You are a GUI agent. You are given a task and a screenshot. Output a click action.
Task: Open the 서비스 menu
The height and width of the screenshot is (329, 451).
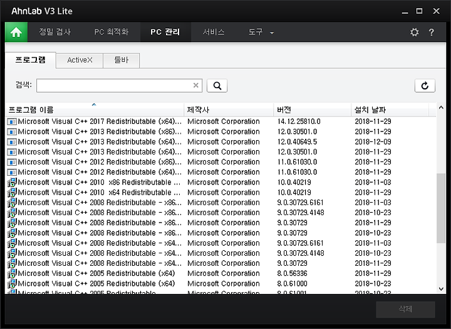214,32
